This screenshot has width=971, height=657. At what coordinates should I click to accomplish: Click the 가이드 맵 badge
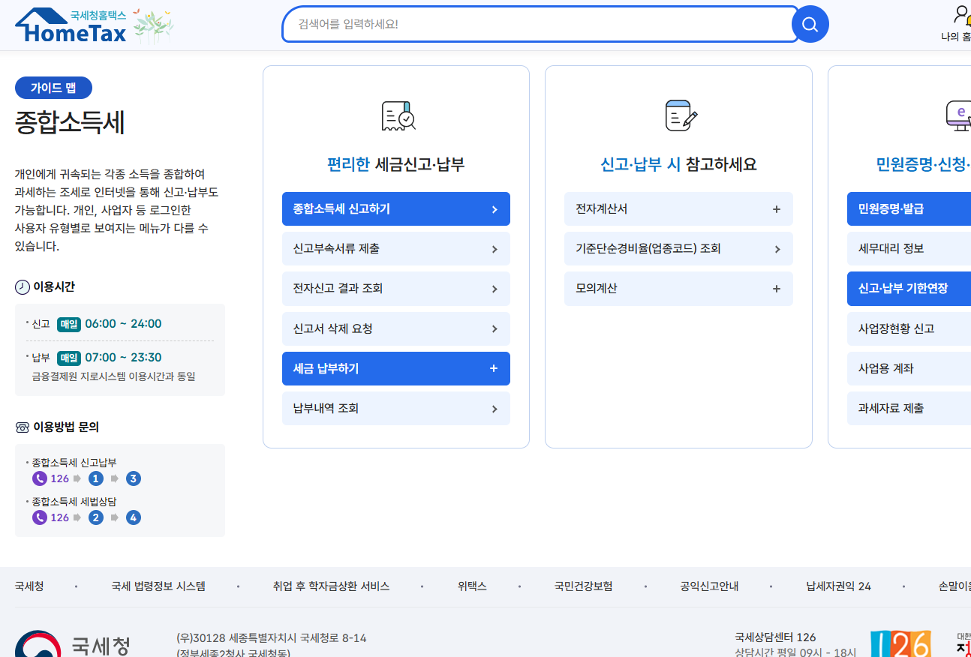coord(53,88)
